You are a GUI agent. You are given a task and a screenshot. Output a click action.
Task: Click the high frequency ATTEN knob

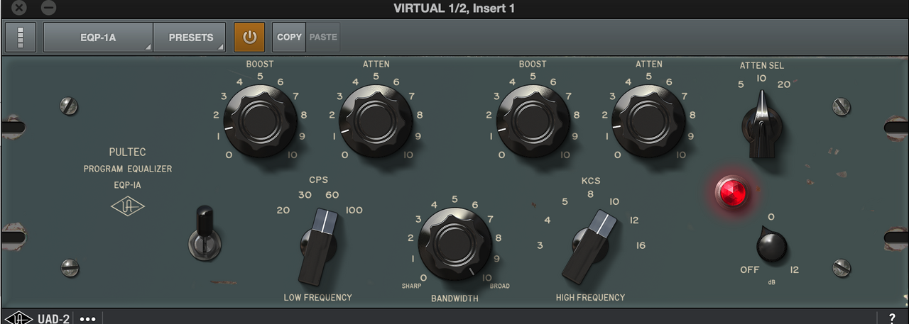click(648, 121)
